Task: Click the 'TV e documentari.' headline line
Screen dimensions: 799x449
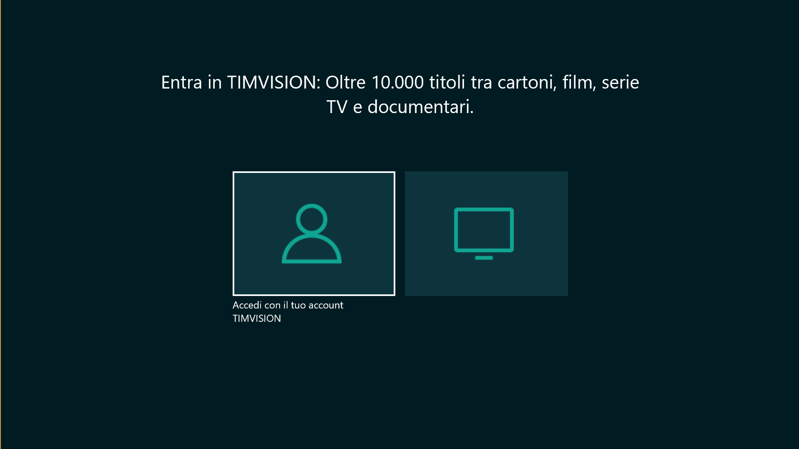Action: point(400,107)
